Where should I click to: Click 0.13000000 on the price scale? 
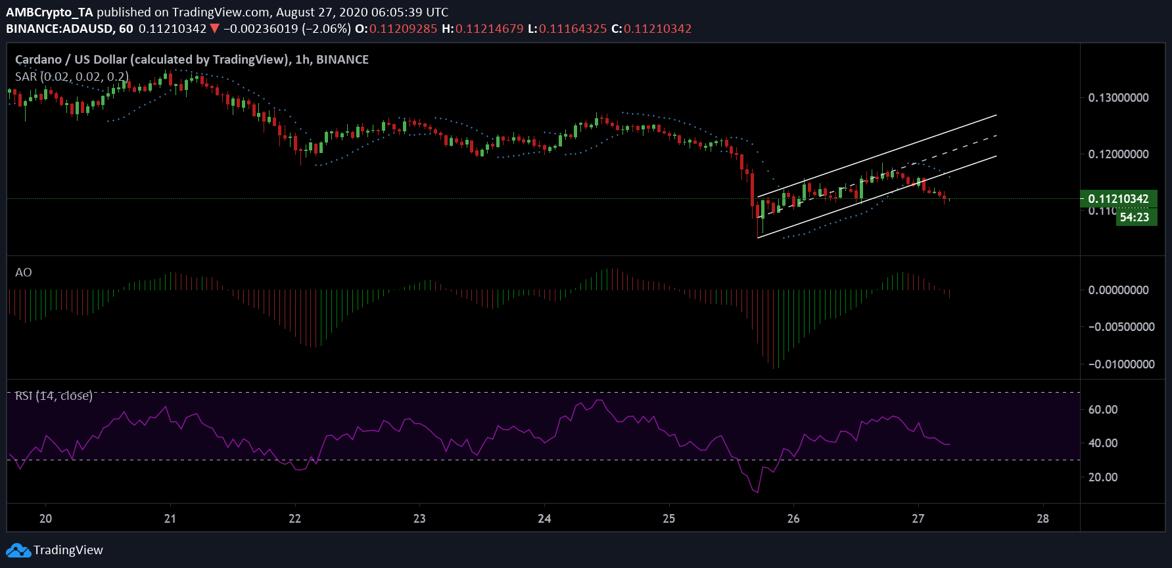point(1118,98)
